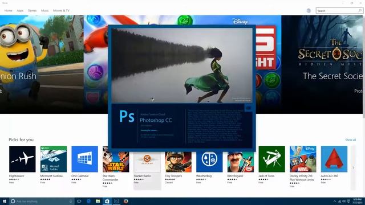Open File Explorer from the taskbar
This screenshot has height=205, width=365.
(x=98, y=201)
